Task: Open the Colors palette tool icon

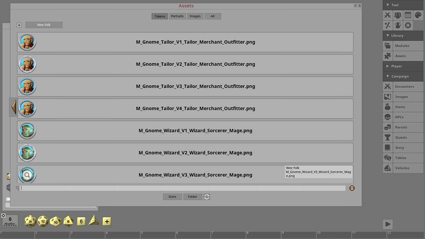Action: 418,15
